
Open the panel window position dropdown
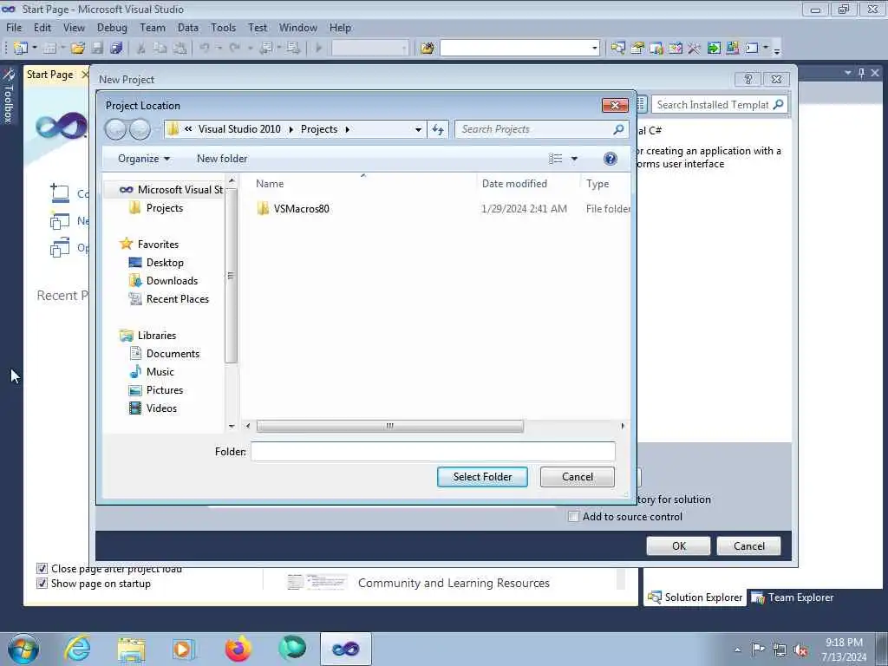click(x=848, y=73)
